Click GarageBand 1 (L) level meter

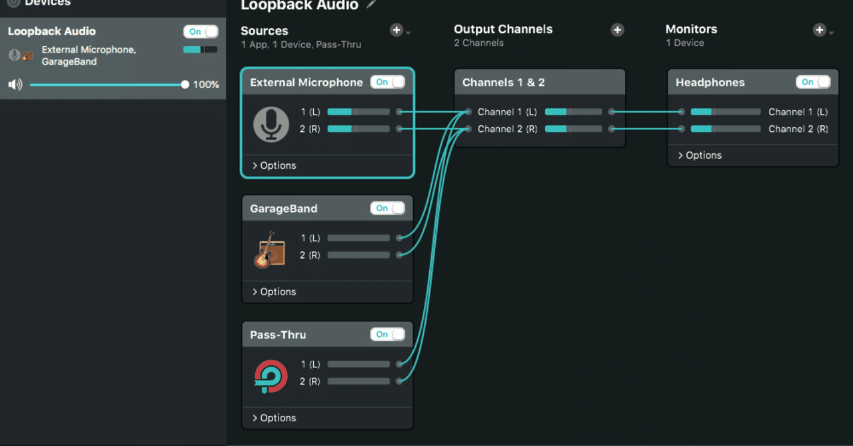pos(359,238)
